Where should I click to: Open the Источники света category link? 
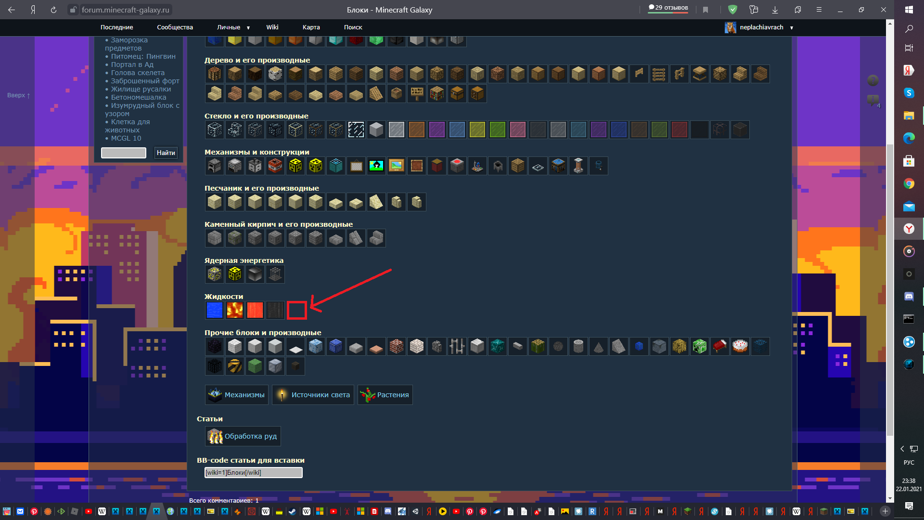(313, 395)
